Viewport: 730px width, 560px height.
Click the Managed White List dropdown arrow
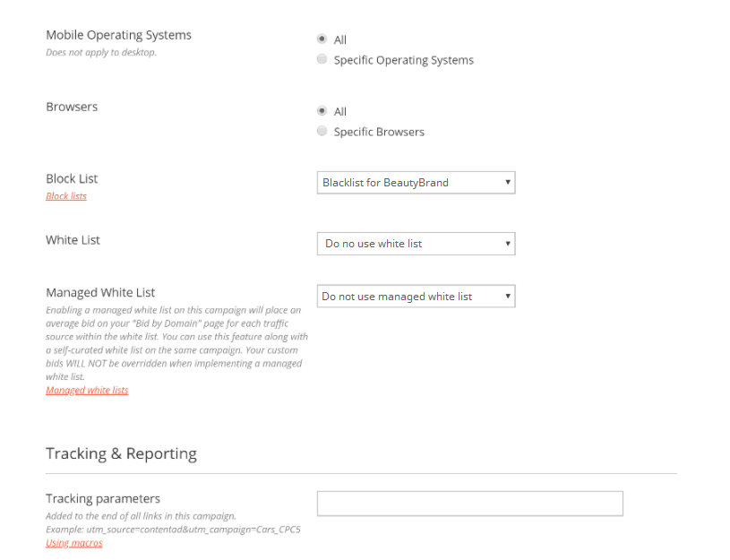pyautogui.click(x=508, y=297)
